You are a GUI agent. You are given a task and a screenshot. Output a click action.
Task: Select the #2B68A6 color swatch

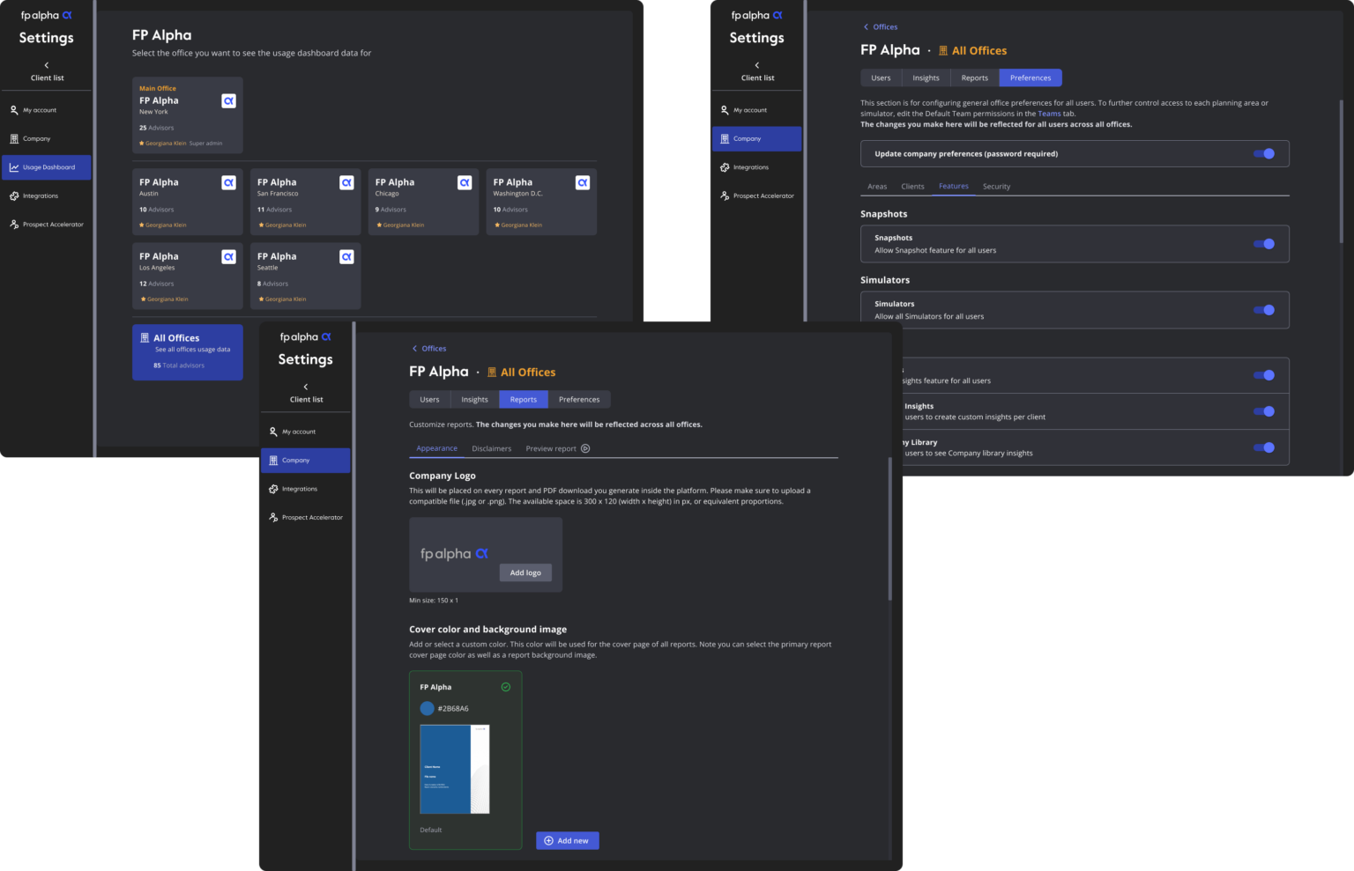[427, 708]
